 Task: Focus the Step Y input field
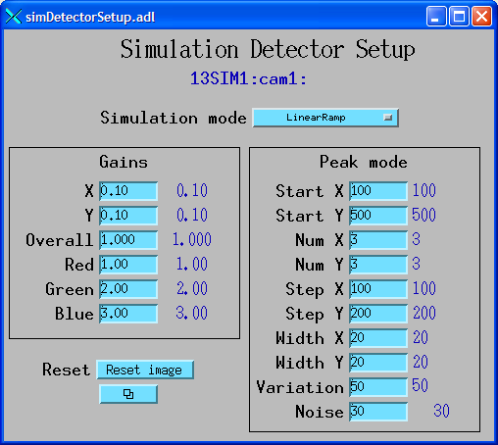tap(378, 314)
